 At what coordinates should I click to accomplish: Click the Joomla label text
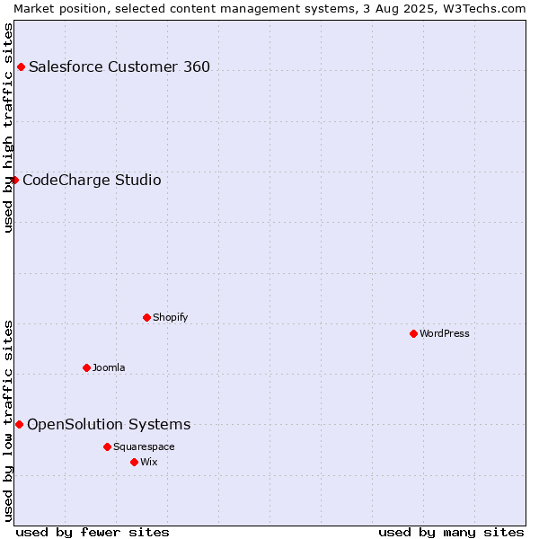109,367
